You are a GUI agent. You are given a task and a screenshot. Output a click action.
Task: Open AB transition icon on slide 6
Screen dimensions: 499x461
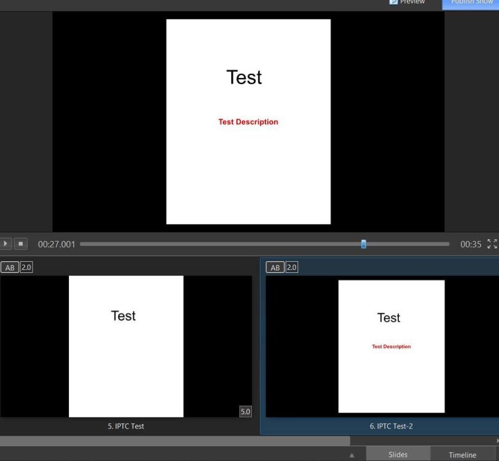click(x=275, y=267)
